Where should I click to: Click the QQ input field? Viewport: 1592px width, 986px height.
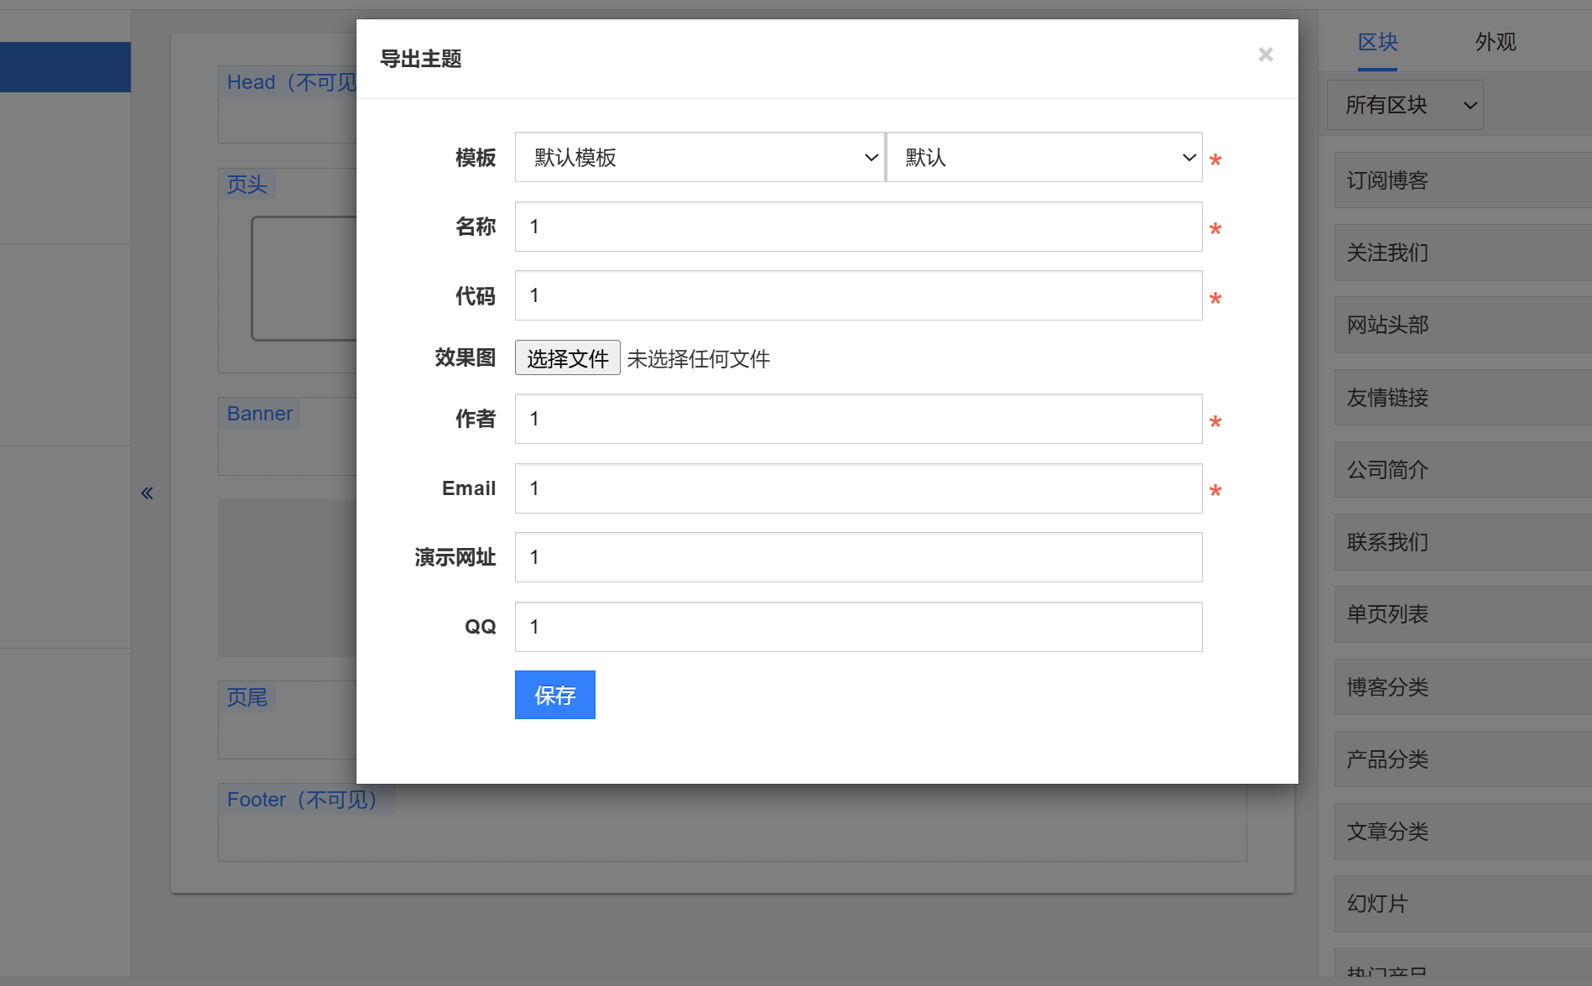click(858, 627)
